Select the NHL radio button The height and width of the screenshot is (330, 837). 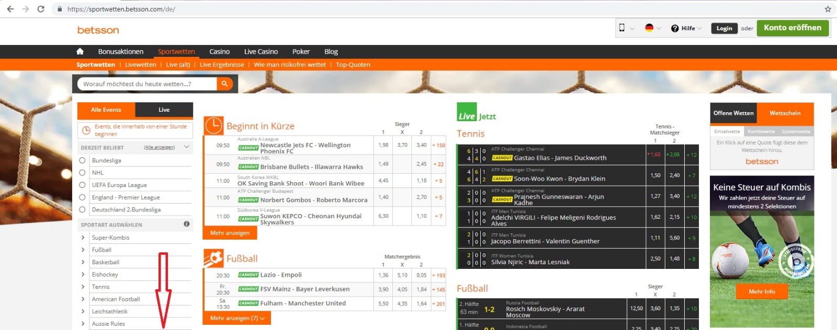click(x=82, y=172)
